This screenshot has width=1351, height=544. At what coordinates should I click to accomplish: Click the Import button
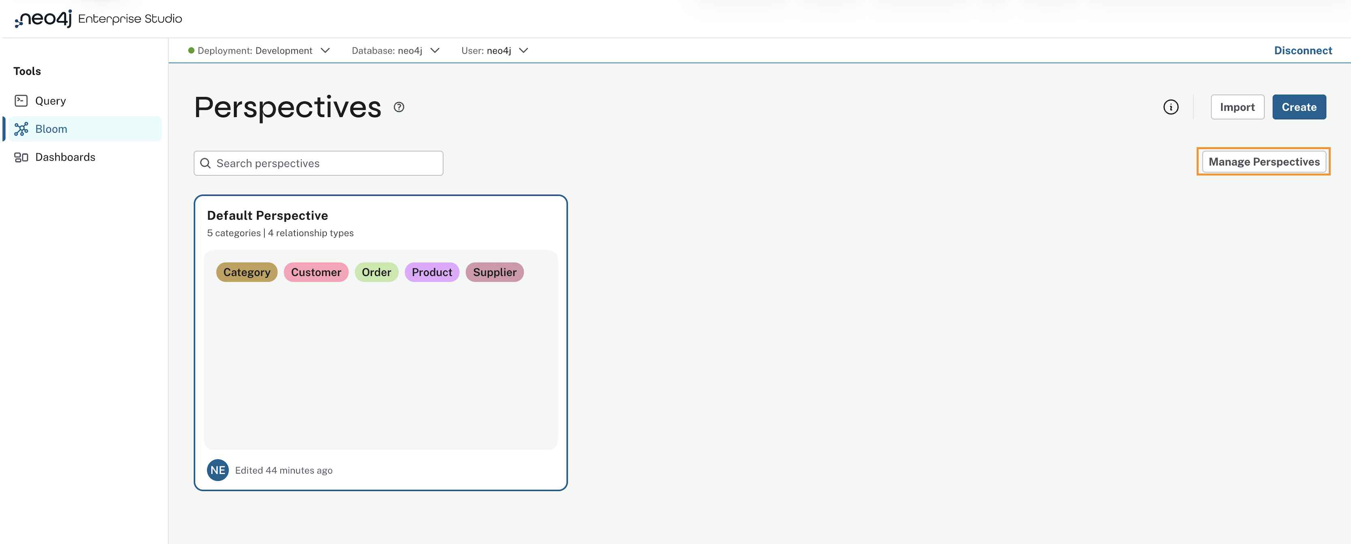click(x=1237, y=107)
